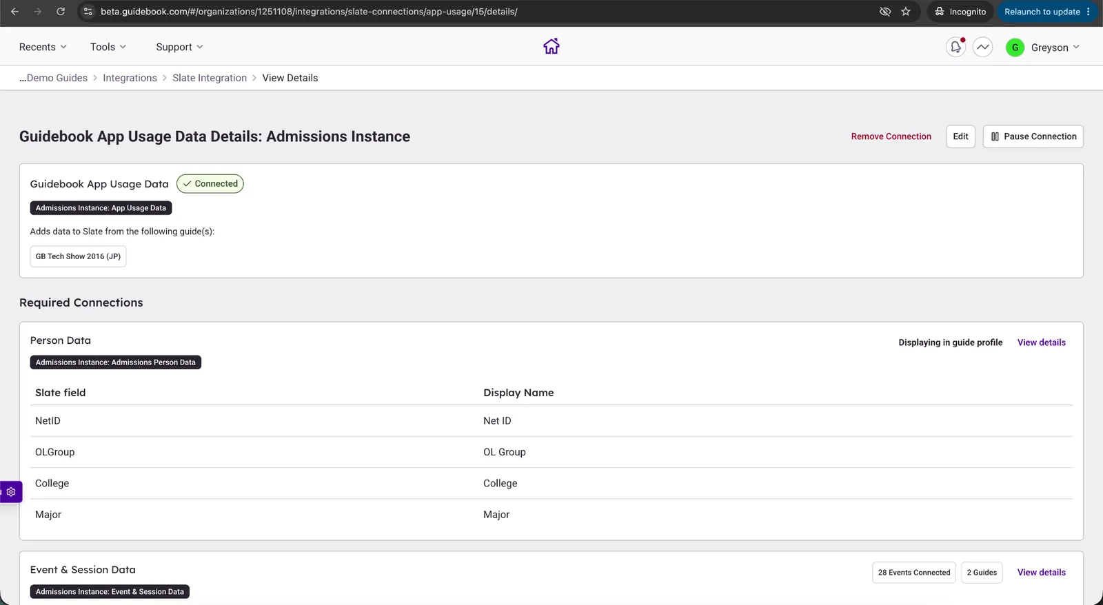Click Remove Connection
The height and width of the screenshot is (605, 1103).
click(891, 136)
